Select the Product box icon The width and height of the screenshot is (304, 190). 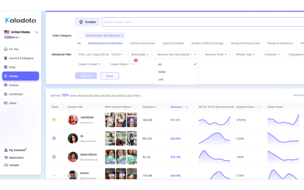[x=6, y=85]
